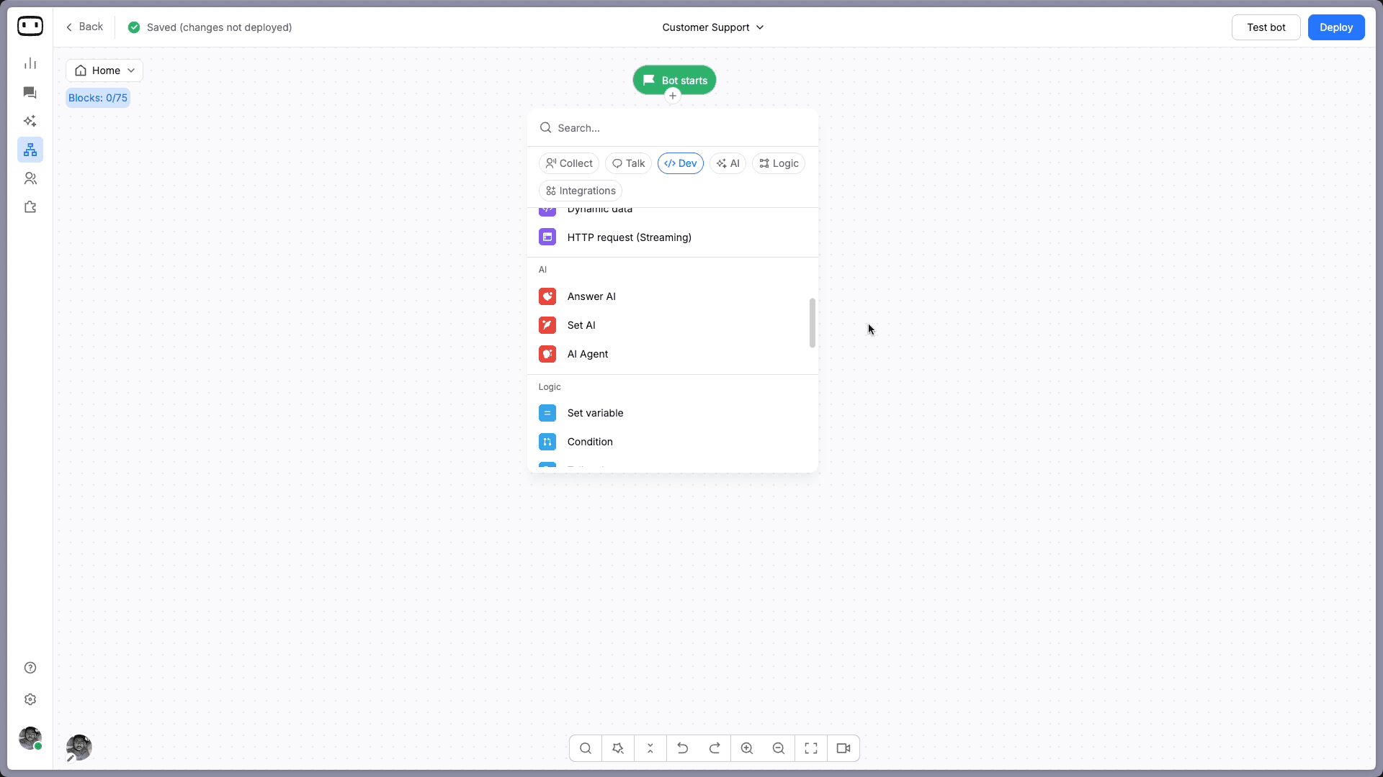Open the Customer Support bot name dropdown
Viewport: 1383px width, 777px height.
pyautogui.click(x=712, y=27)
